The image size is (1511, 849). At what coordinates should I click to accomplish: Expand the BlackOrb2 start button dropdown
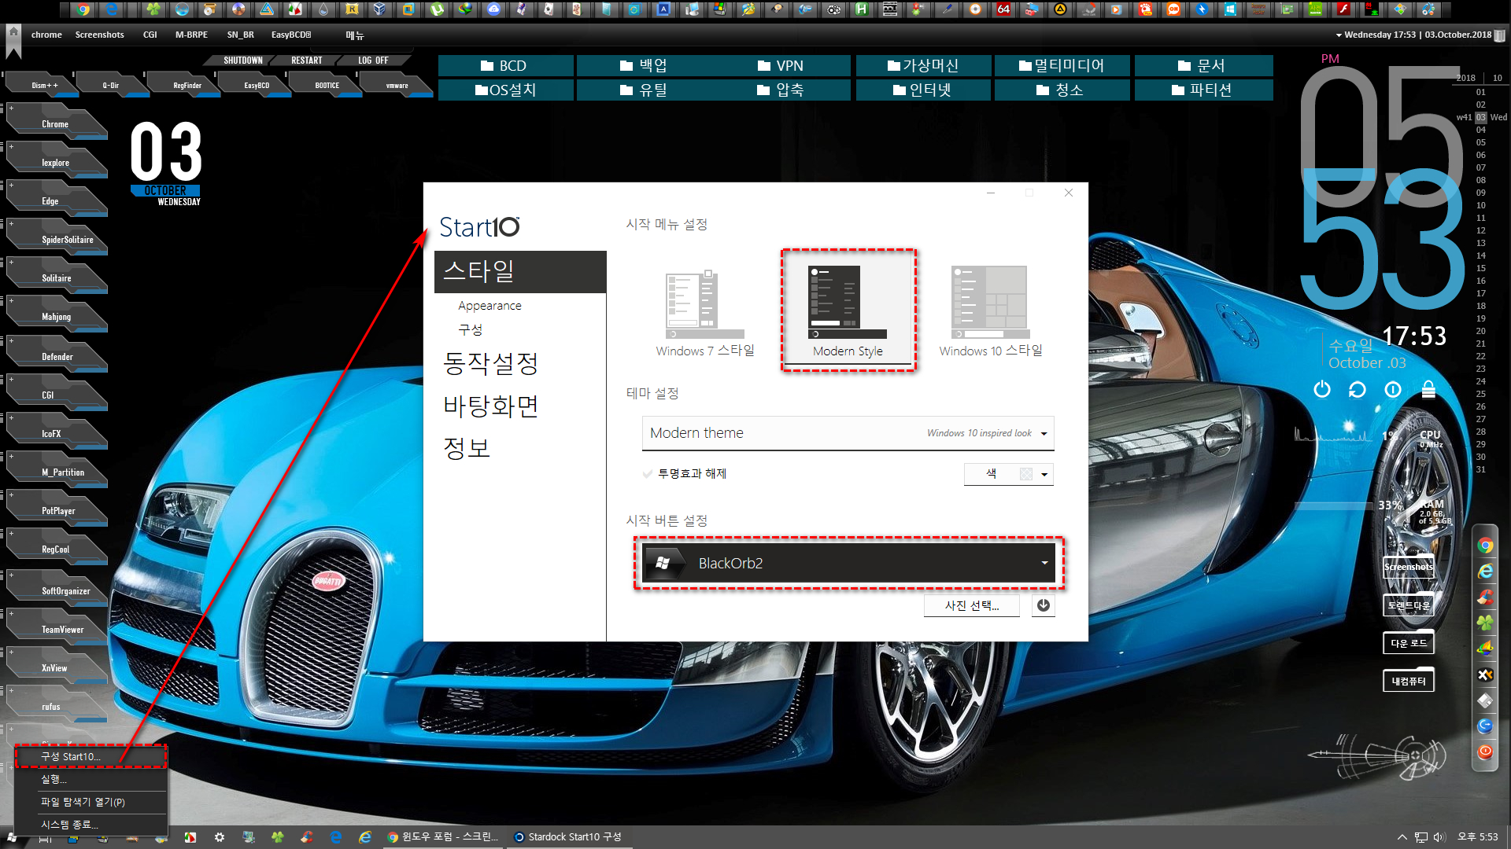(1044, 563)
